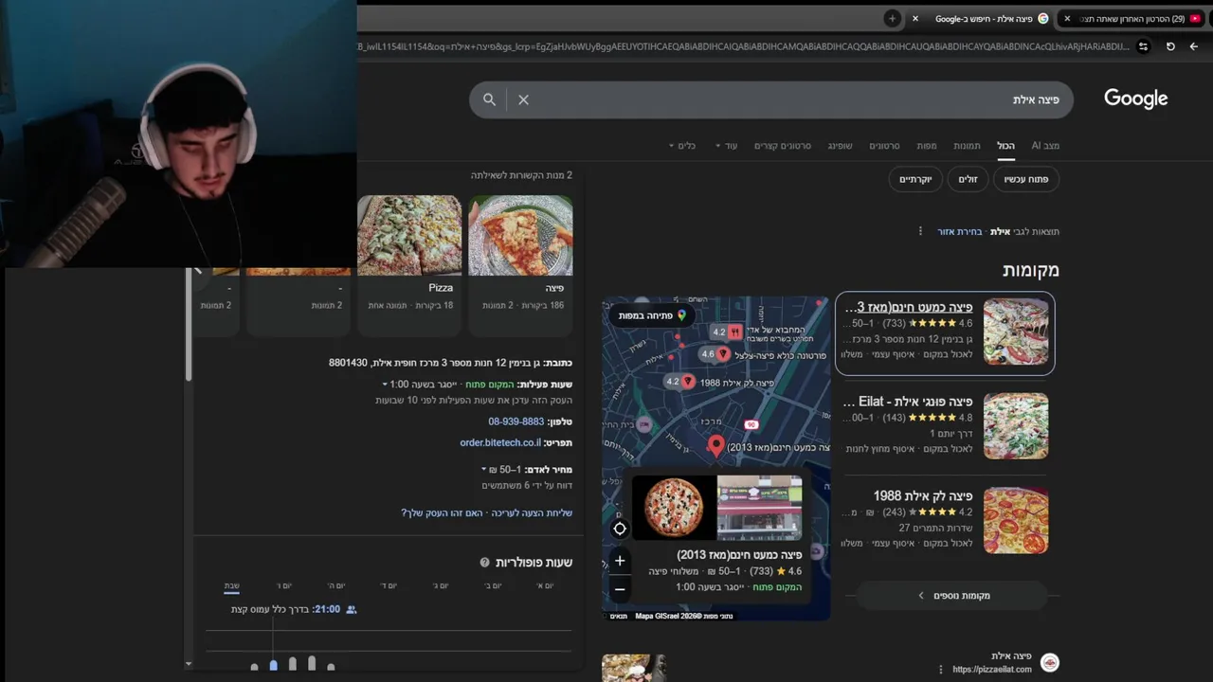Image resolution: width=1213 pixels, height=682 pixels.
Task: Click the browser address bar URL
Action: click(x=744, y=46)
